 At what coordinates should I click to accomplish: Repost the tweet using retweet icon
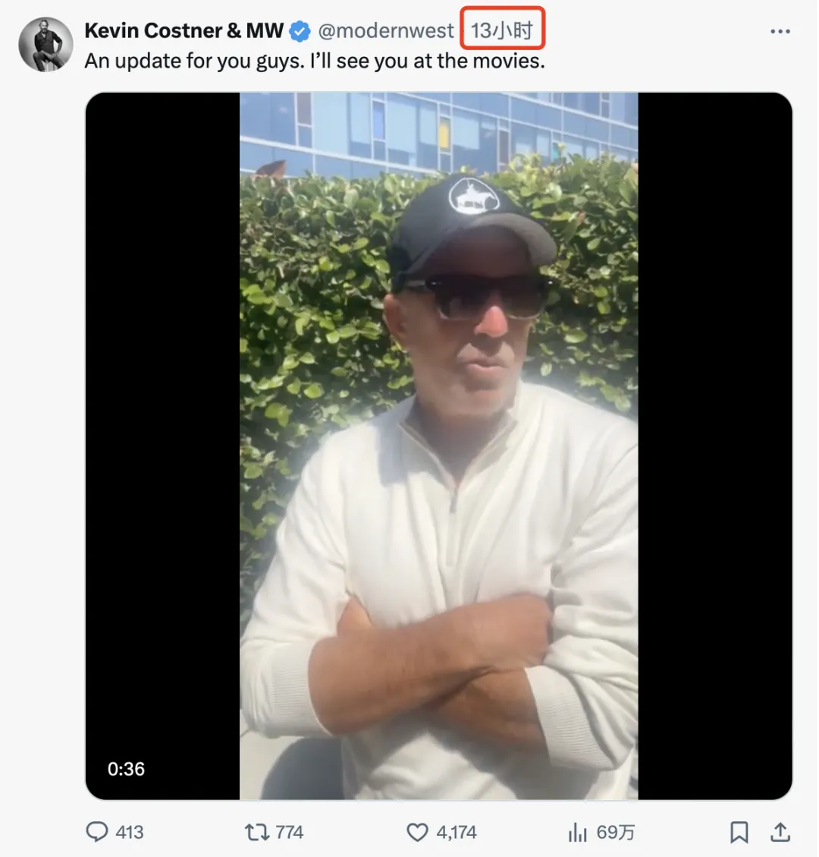point(257,832)
